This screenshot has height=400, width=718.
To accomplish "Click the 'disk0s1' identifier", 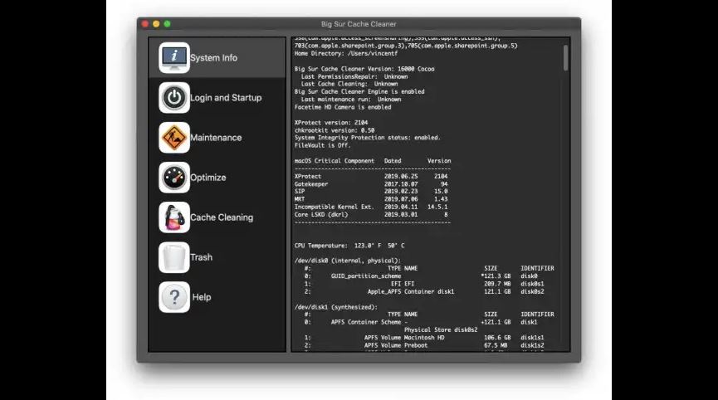I will [x=532, y=284].
